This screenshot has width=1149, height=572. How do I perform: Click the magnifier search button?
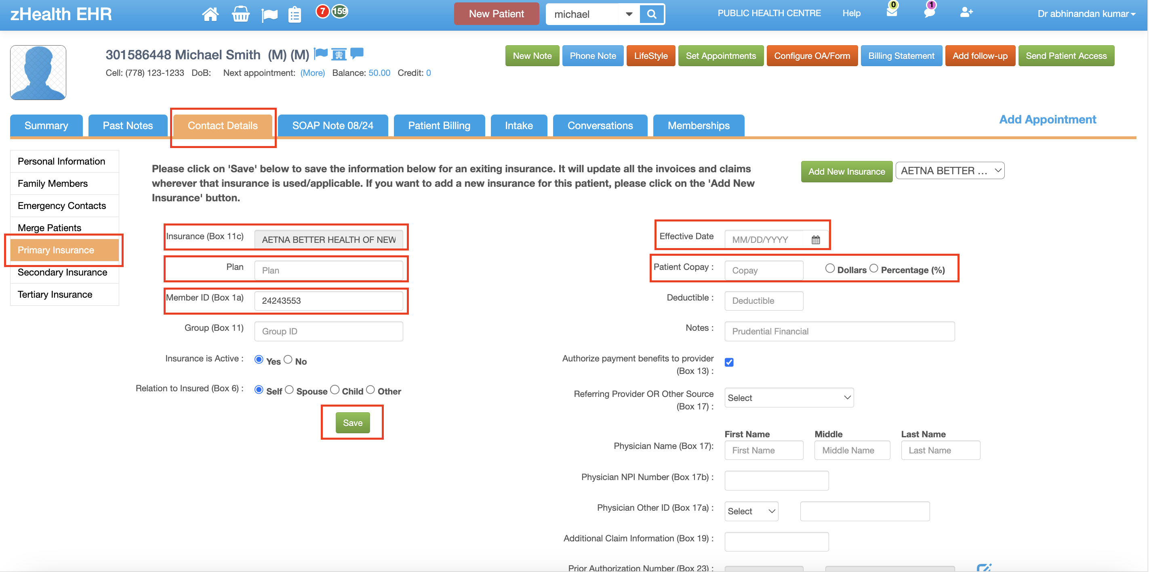click(651, 14)
